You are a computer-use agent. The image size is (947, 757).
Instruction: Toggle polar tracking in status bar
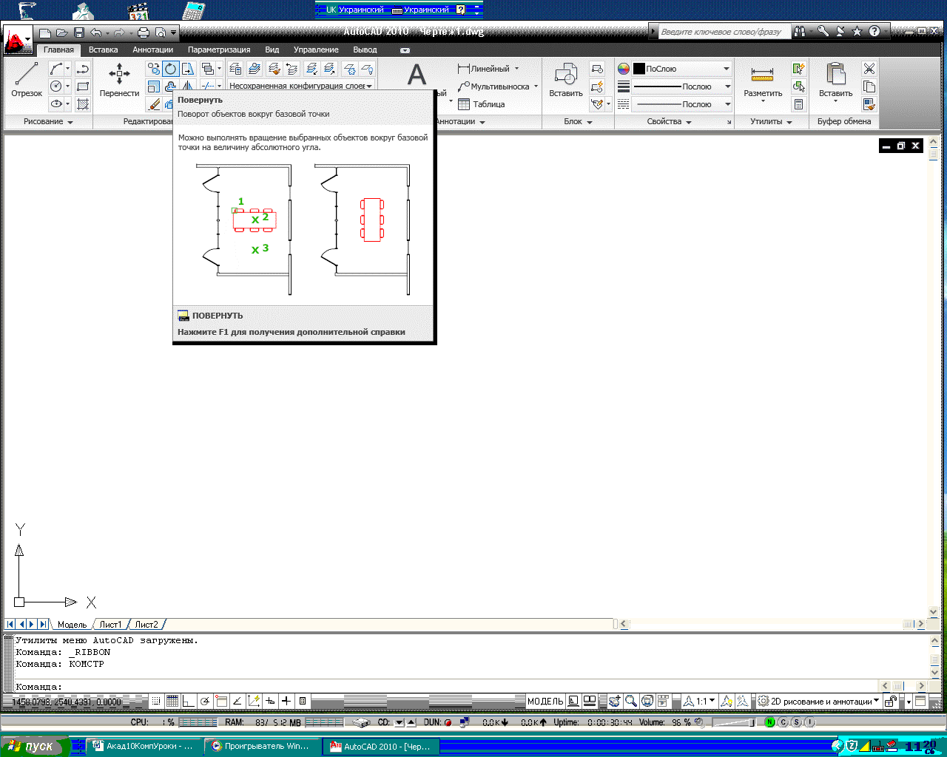tap(205, 701)
